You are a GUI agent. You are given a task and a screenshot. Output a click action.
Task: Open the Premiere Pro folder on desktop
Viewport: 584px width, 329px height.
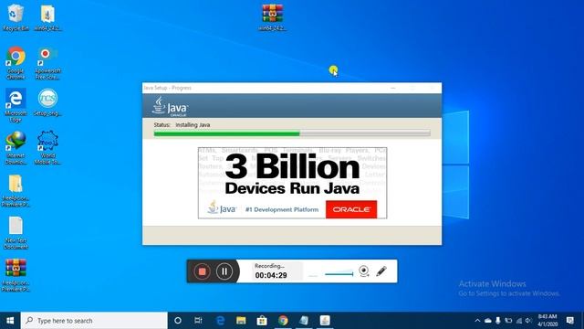(16, 190)
